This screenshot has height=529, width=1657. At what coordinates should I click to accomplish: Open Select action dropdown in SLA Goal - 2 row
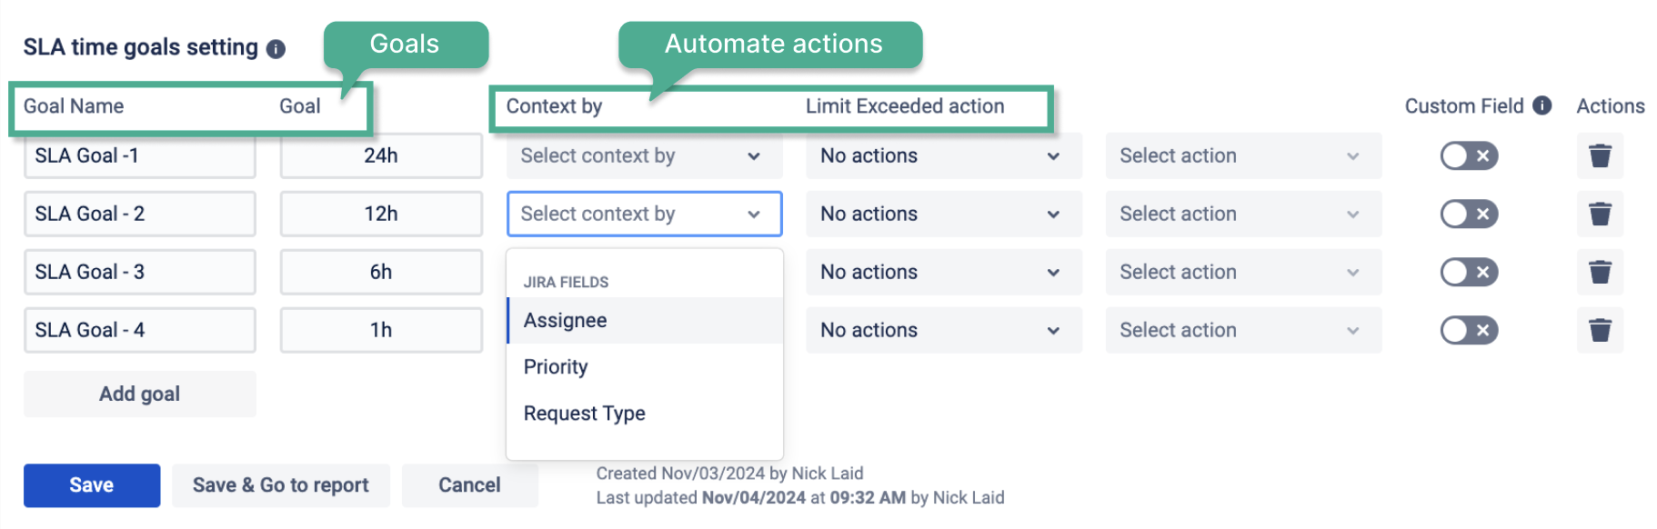pyautogui.click(x=1242, y=215)
